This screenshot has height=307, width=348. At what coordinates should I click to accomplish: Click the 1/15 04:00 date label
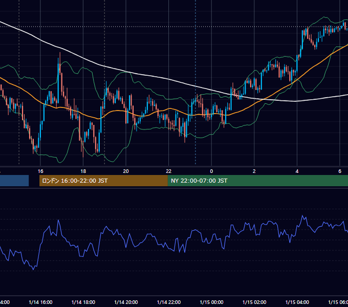coord(297,302)
